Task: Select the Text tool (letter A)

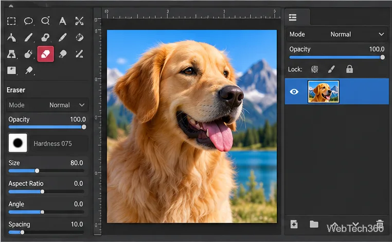Action: tap(62, 21)
